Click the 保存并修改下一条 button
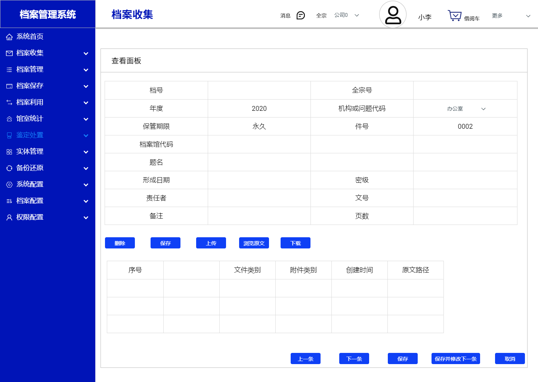 pos(455,358)
